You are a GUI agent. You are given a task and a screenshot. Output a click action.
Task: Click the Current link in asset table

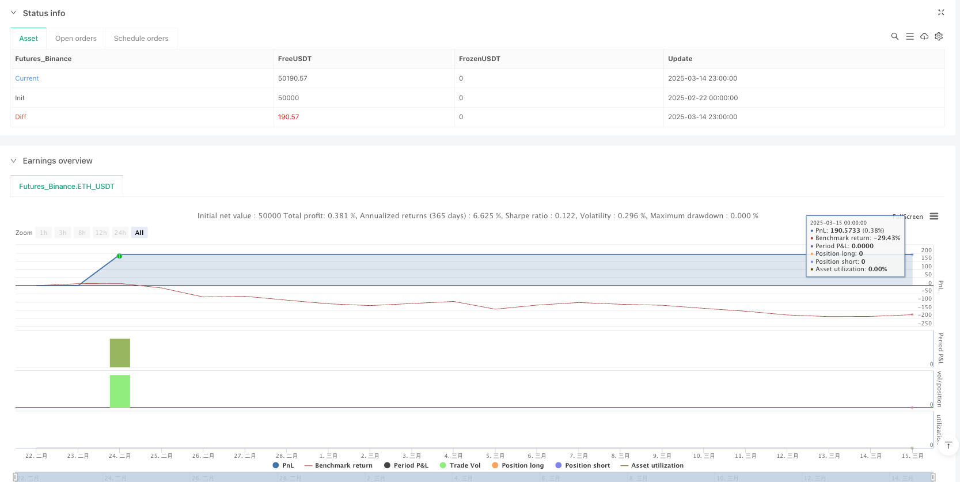coord(27,78)
